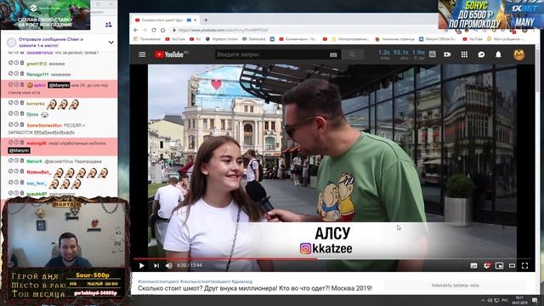
Task: Open Twitch chat users list icon
Action: pyautogui.click(x=109, y=25)
